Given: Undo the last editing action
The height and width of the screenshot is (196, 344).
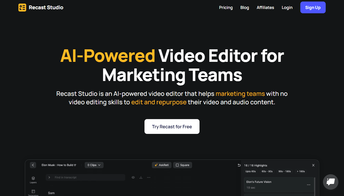Looking at the screenshot, I should [x=239, y=165].
